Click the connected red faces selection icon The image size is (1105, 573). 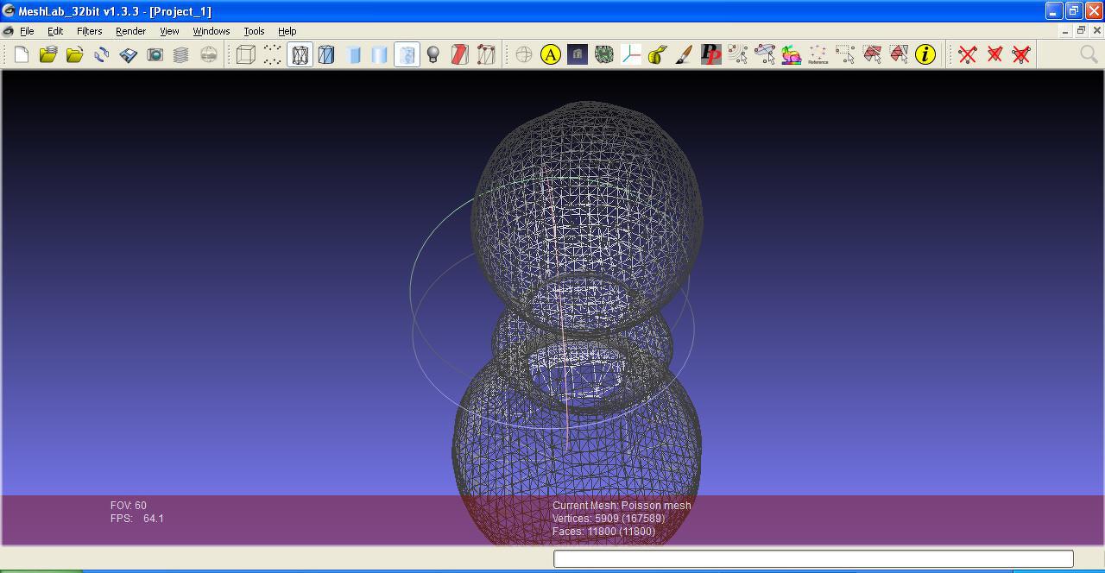[899, 54]
